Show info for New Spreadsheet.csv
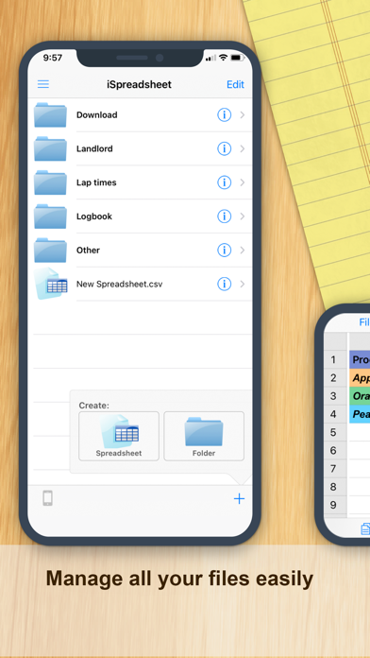This screenshot has height=658, width=370. [x=225, y=285]
